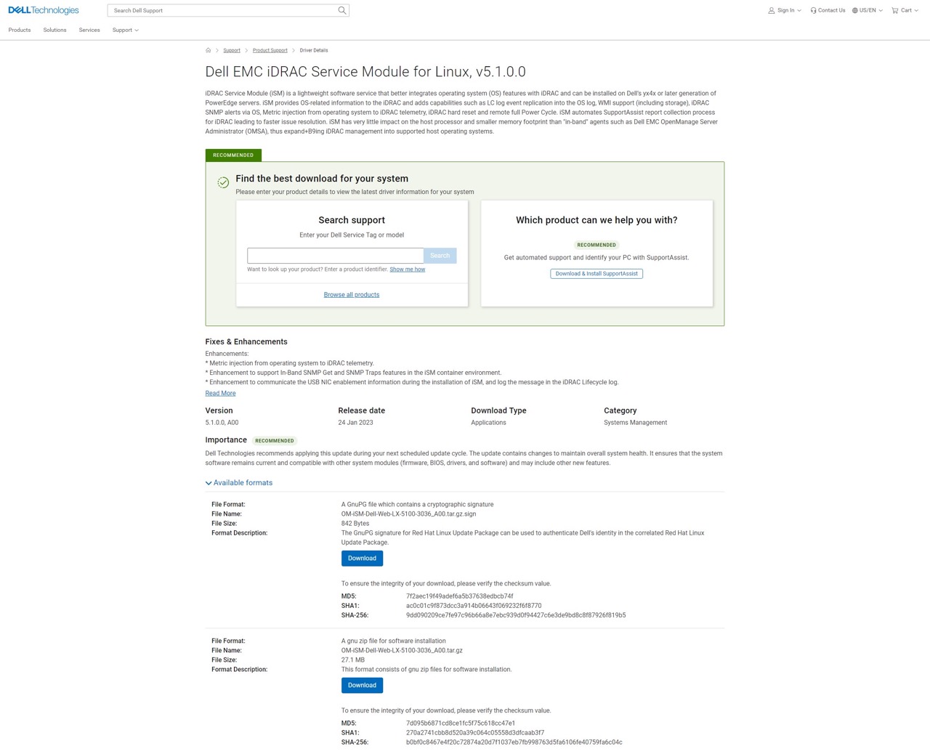Download the 27.1 MB tar.gz file
930x754 pixels.
click(x=362, y=686)
